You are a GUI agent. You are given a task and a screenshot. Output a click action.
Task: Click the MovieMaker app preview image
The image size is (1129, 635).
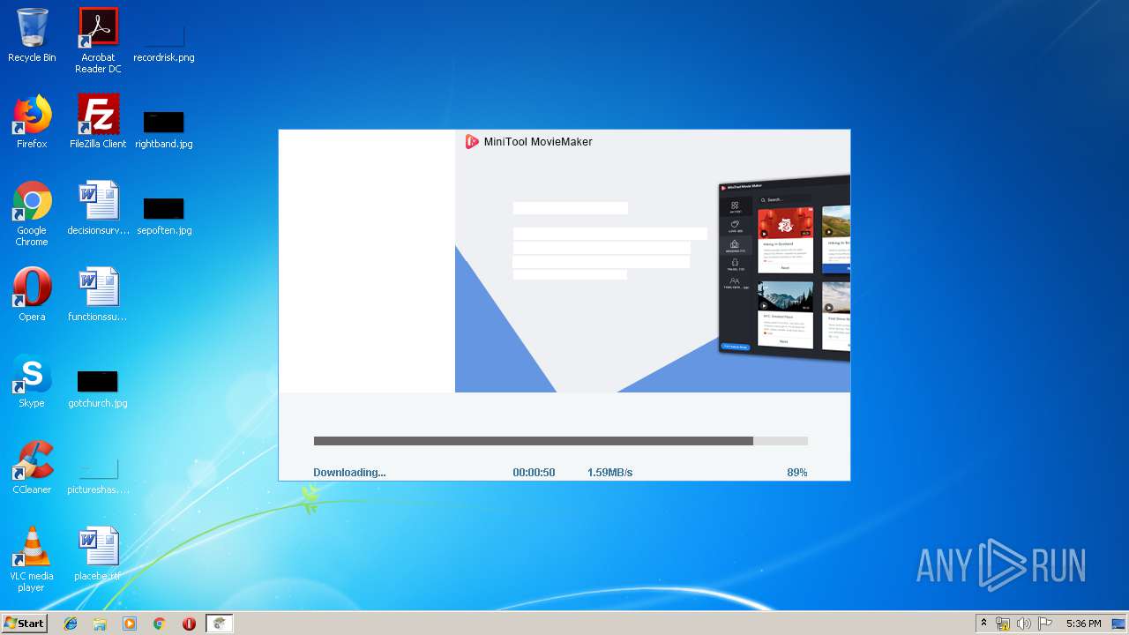(x=784, y=268)
